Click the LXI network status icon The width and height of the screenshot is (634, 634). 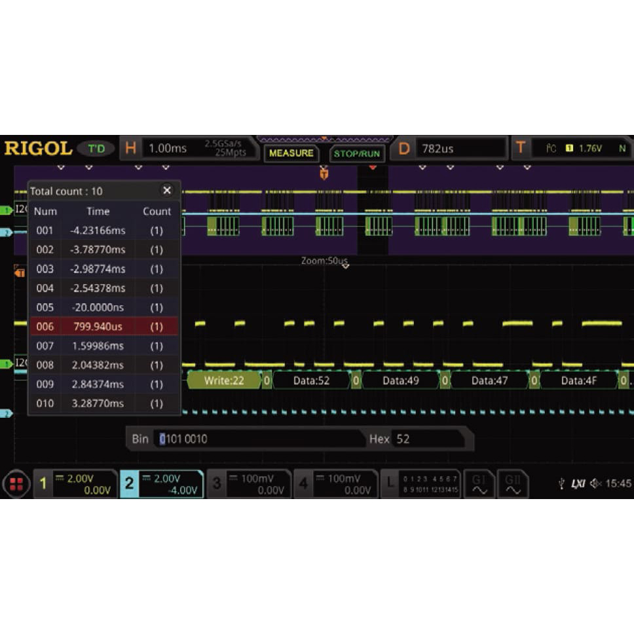(x=578, y=484)
